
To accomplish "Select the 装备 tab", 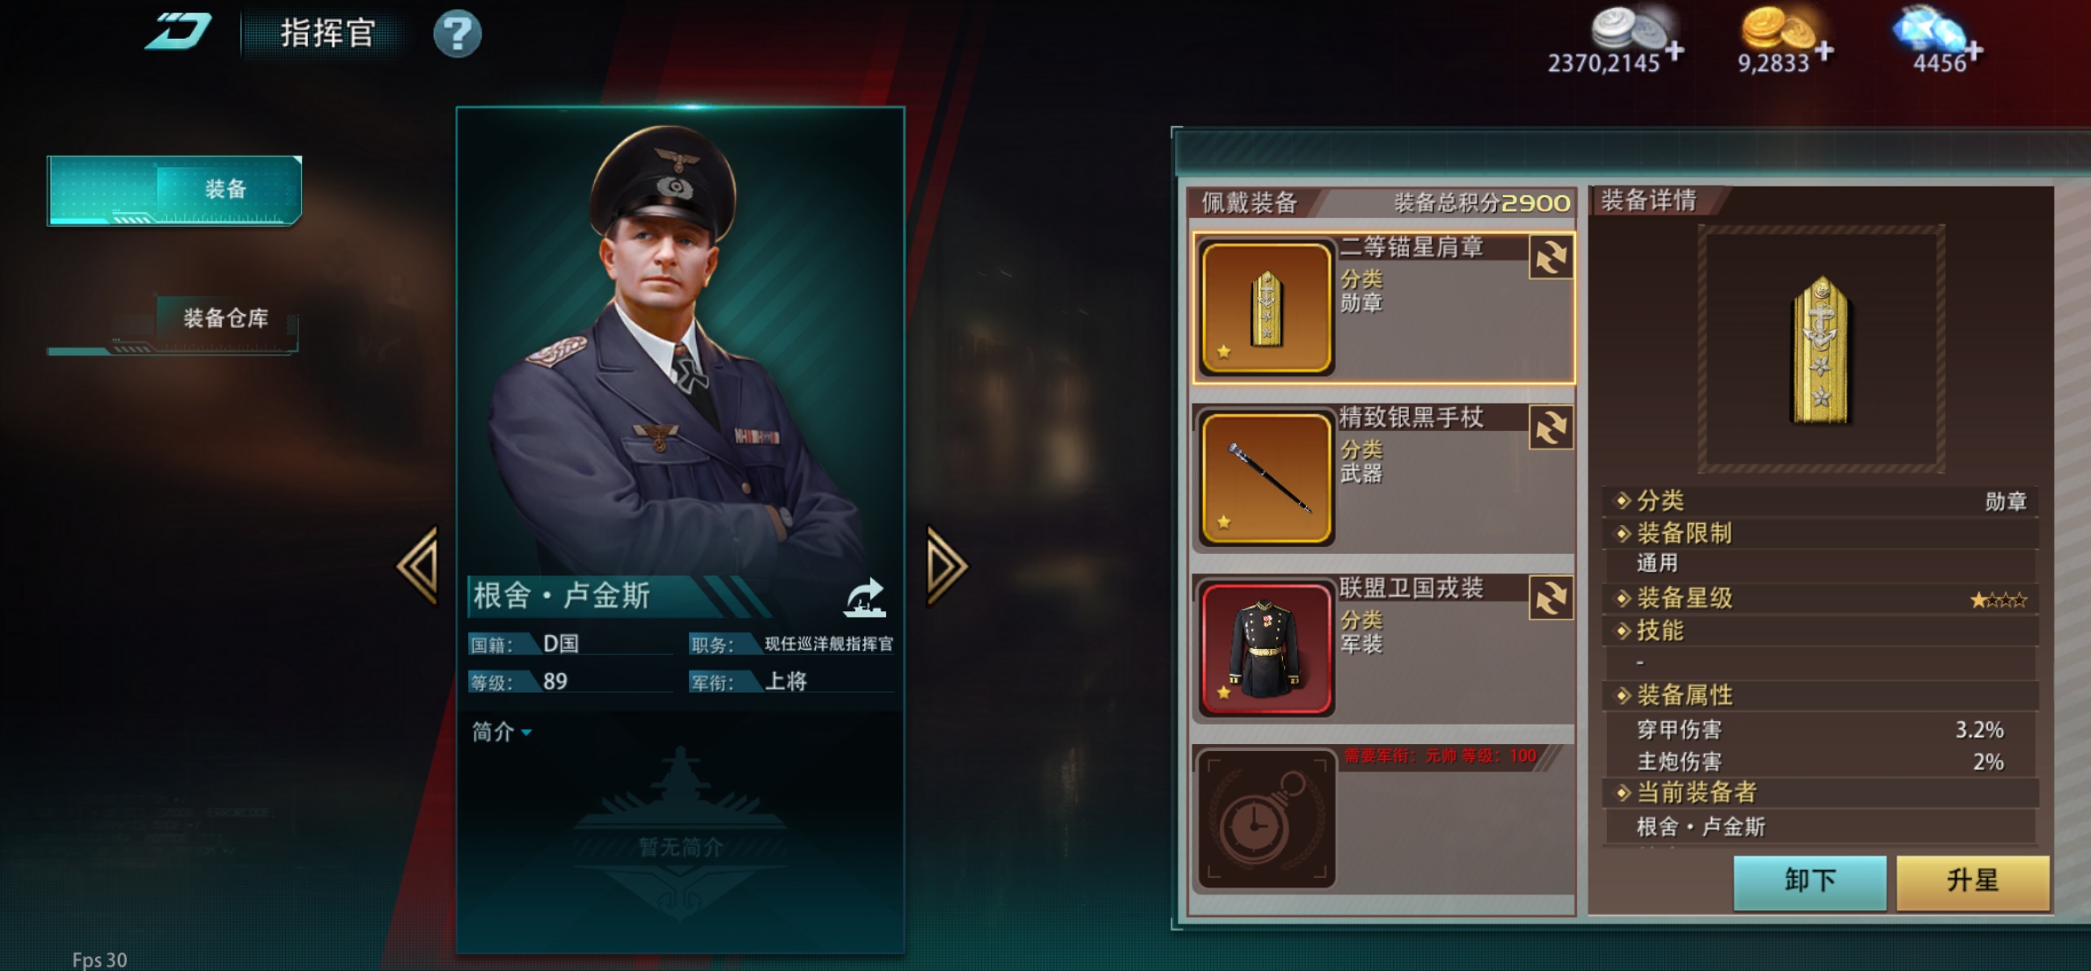I will point(174,190).
